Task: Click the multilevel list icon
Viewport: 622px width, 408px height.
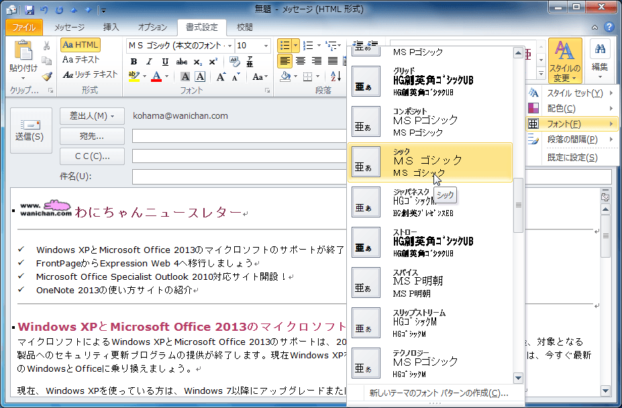Action: tap(330, 46)
